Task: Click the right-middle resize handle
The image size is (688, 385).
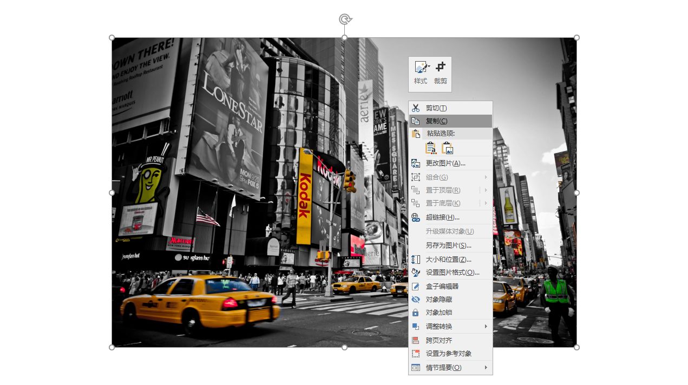Action: [x=576, y=192]
